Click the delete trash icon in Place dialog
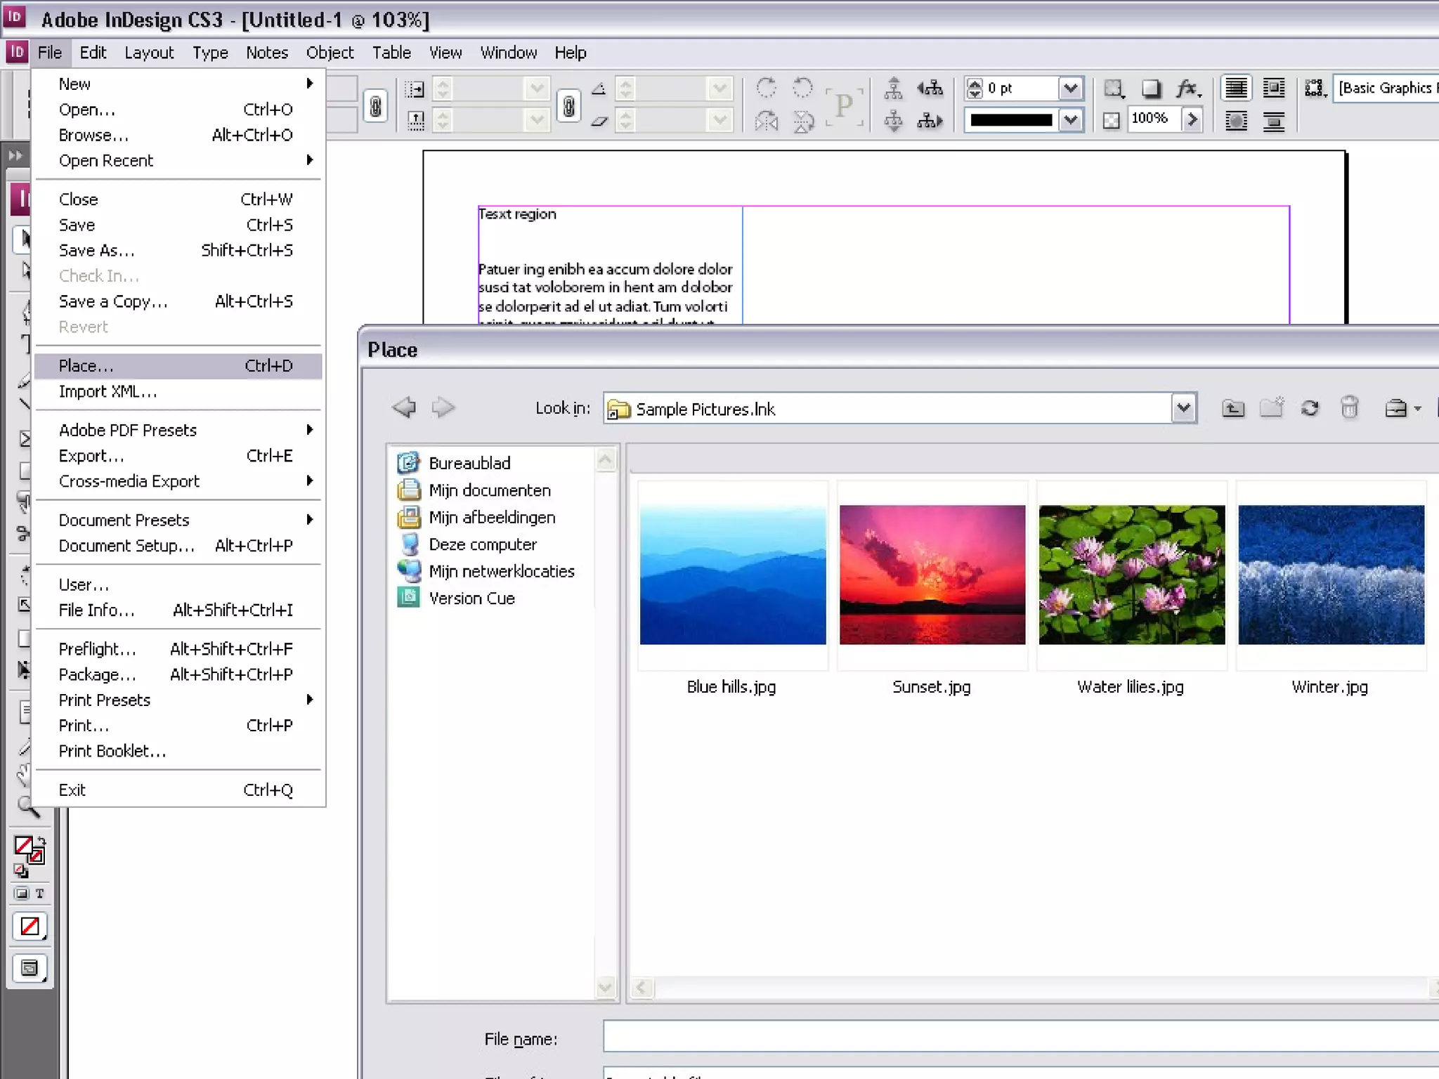 click(x=1349, y=408)
